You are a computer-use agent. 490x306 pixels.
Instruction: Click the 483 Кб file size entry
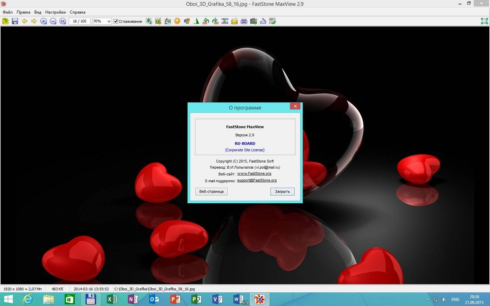point(57,289)
